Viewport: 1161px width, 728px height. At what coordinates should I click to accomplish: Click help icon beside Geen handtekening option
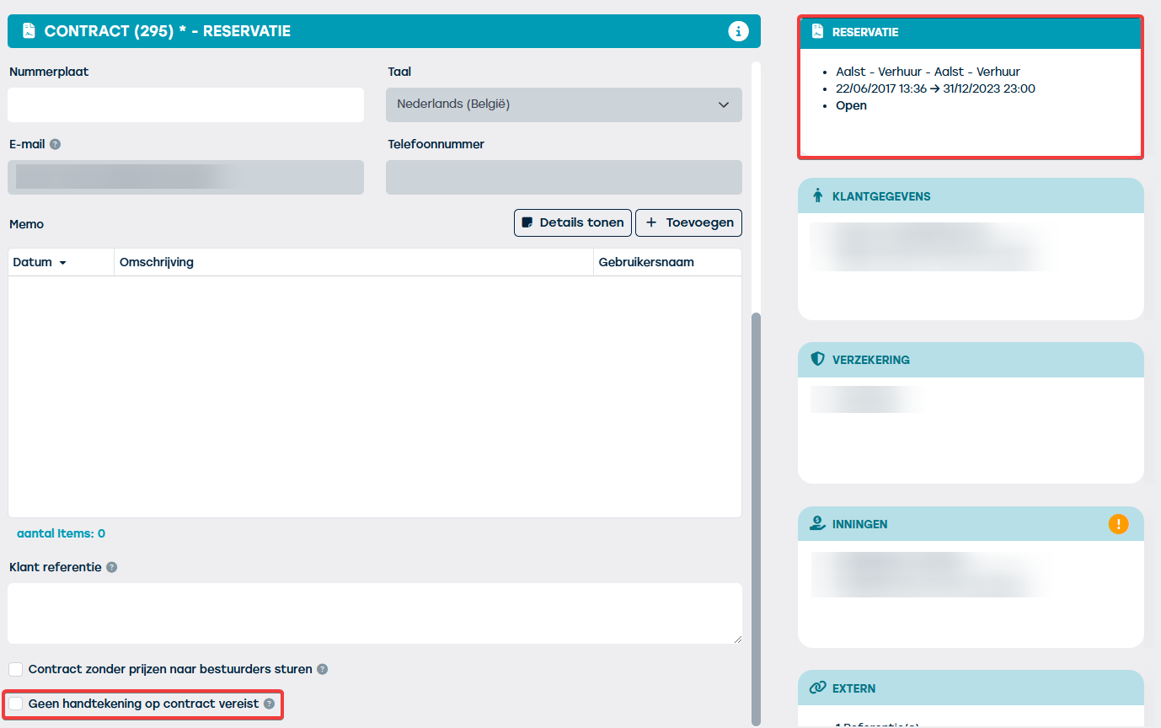[269, 704]
